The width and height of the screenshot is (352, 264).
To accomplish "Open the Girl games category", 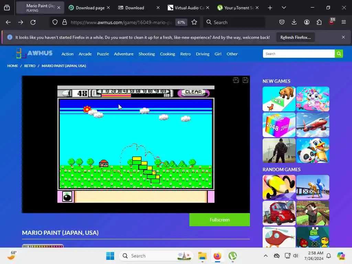I will (x=218, y=54).
